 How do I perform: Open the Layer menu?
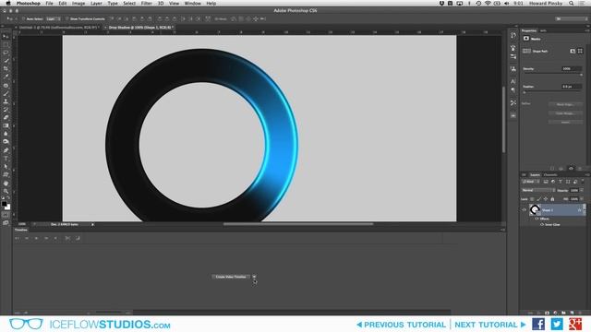coord(96,3)
